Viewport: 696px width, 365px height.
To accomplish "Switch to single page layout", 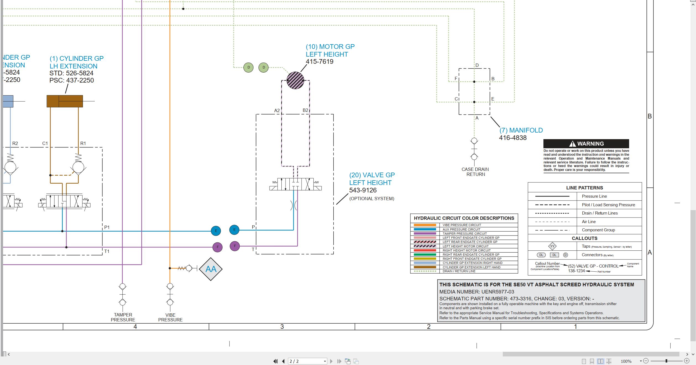I will tap(584, 361).
